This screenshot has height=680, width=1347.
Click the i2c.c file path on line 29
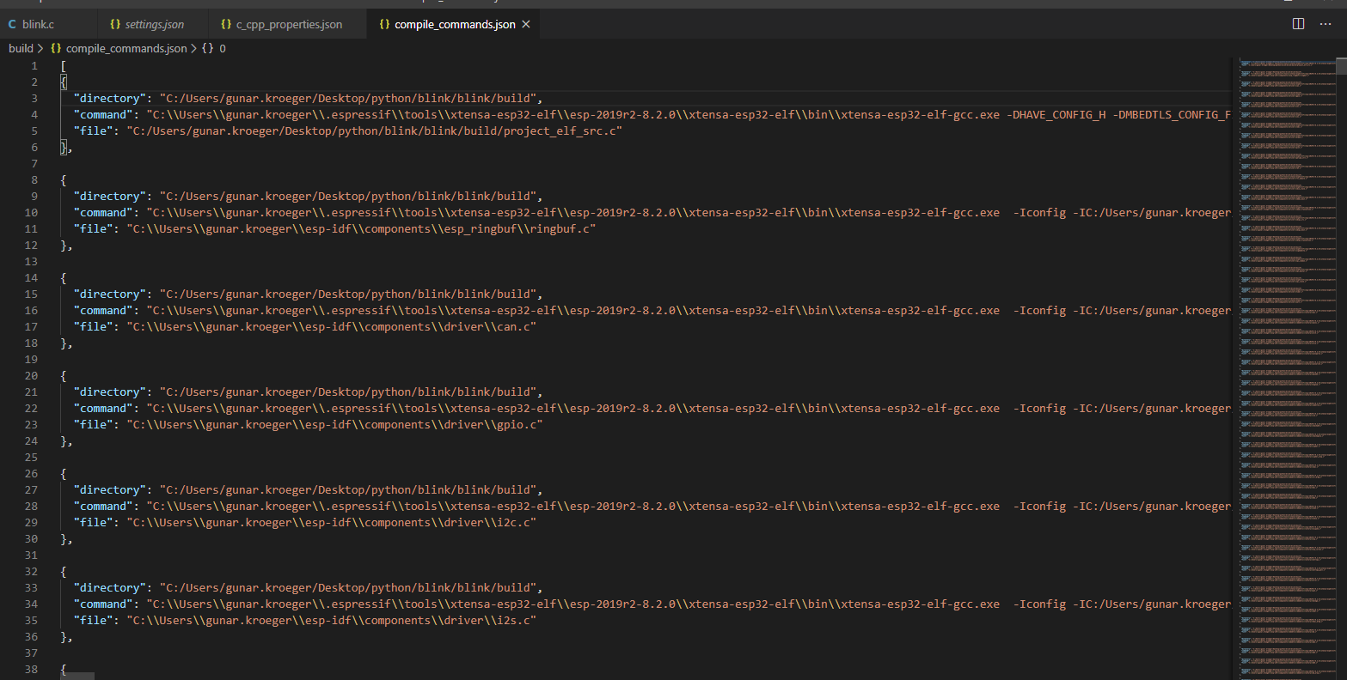pos(331,523)
